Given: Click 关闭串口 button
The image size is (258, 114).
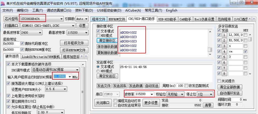Looking at the screenshot, I should 103,103.
